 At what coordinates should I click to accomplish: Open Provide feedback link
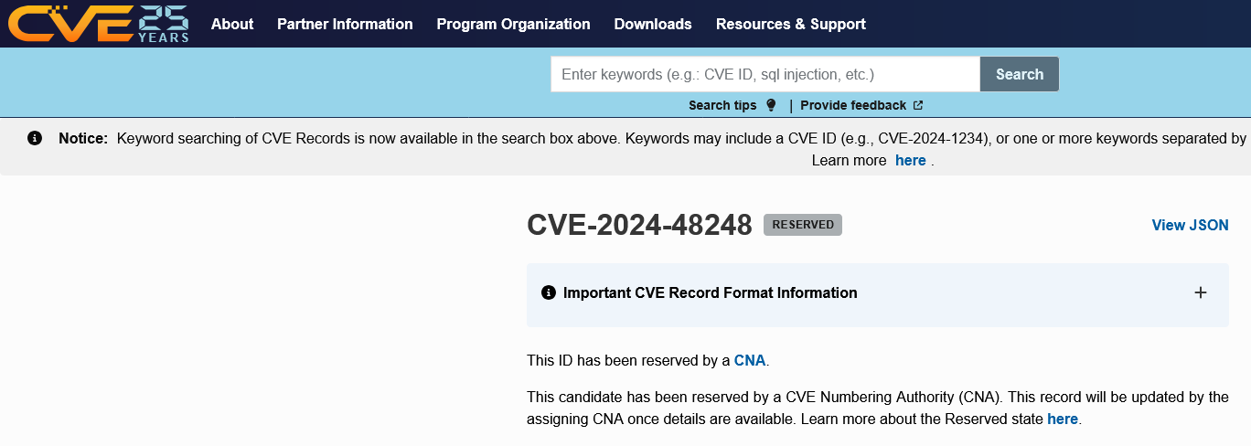pyautogui.click(x=853, y=105)
